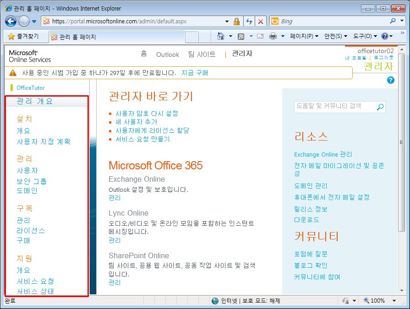Click 사용자에게 라이선스 할당 link
The height and width of the screenshot is (309, 410).
pos(153,130)
